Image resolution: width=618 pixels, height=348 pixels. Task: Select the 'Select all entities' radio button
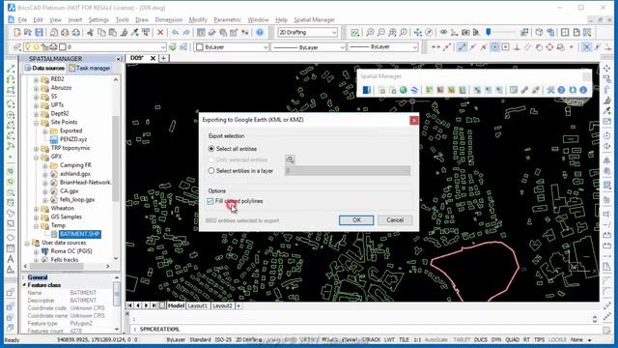click(211, 149)
